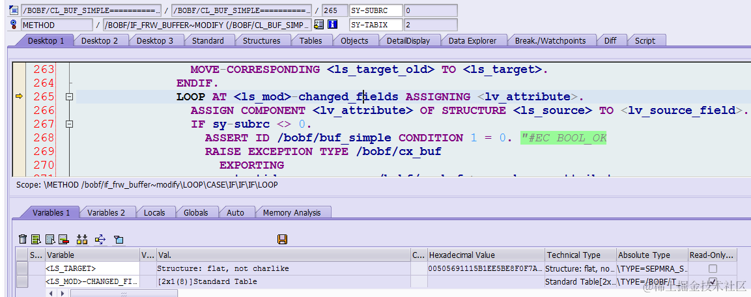751x297 pixels.
Task: Open the Tables tab
Action: point(311,41)
